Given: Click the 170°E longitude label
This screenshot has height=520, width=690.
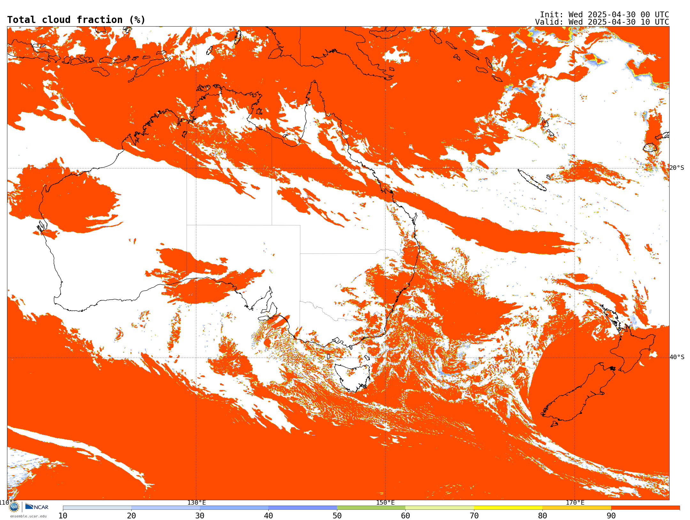Looking at the screenshot, I should pos(575,503).
